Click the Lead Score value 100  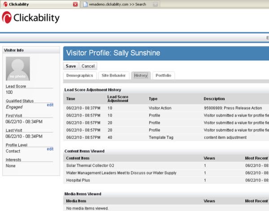click(9, 93)
